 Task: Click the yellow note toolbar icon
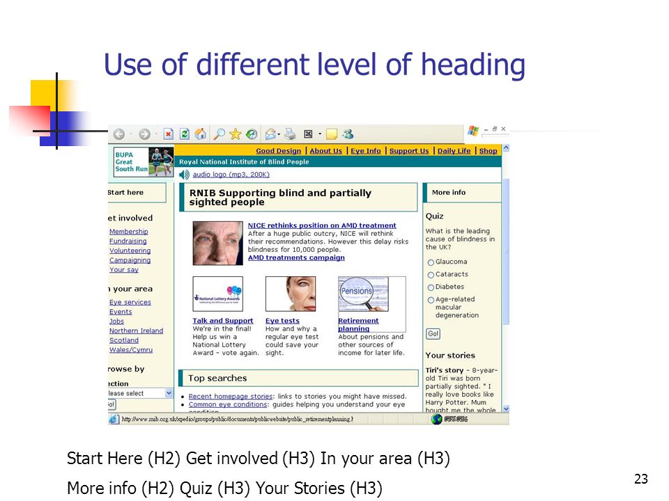tap(332, 134)
